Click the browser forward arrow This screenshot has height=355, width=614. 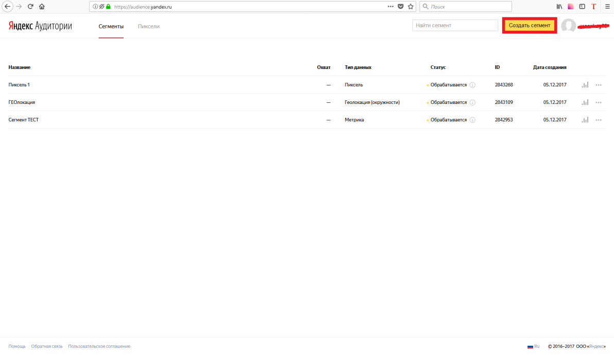click(x=19, y=7)
